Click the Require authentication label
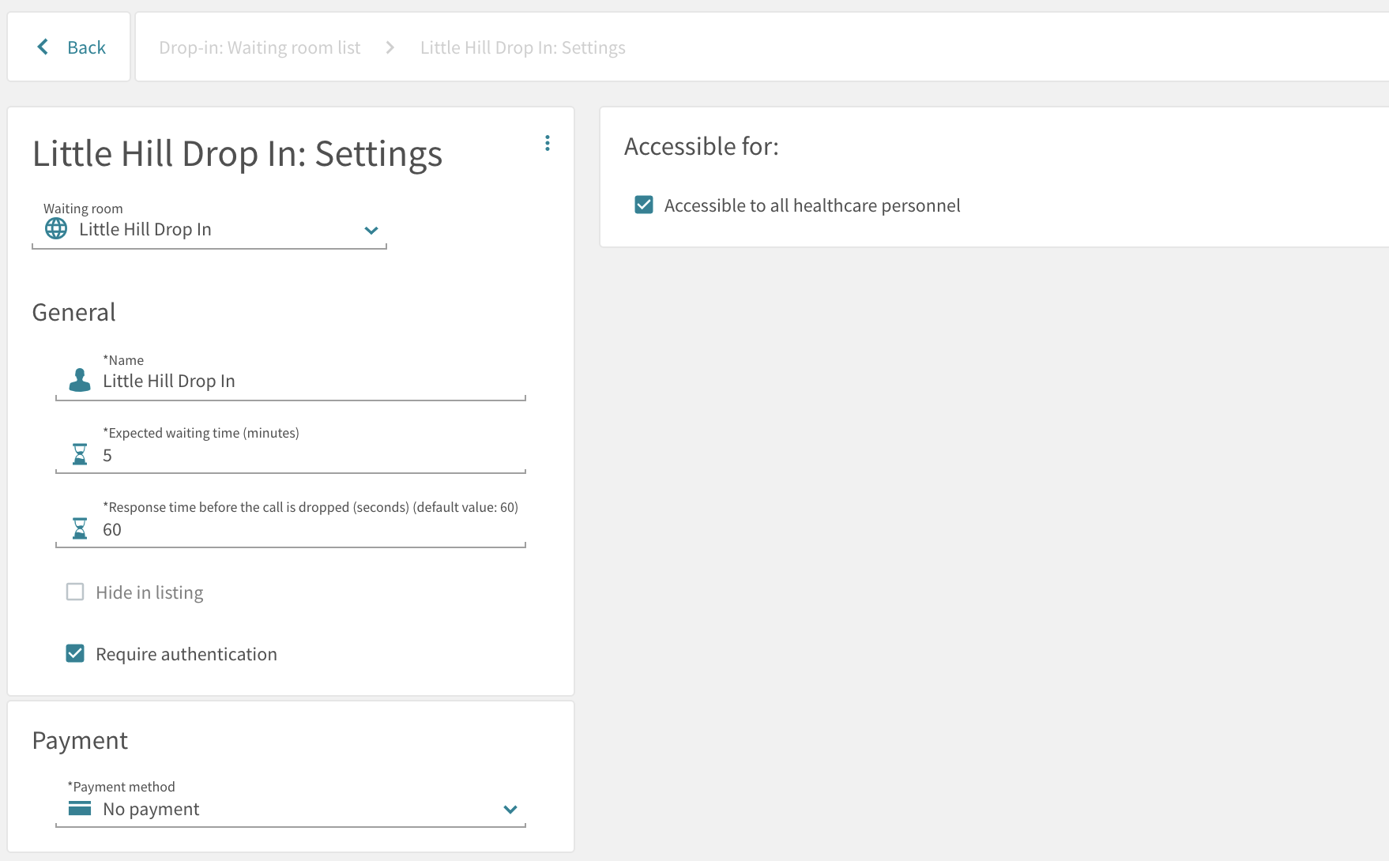The height and width of the screenshot is (861, 1389). pyautogui.click(x=186, y=654)
